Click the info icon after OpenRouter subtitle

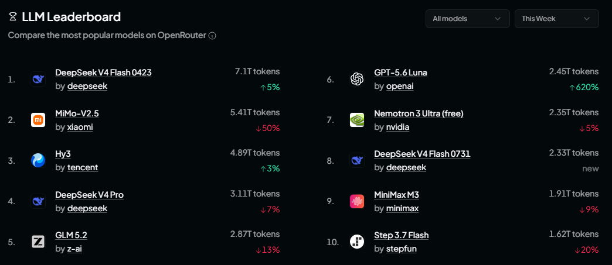[212, 36]
